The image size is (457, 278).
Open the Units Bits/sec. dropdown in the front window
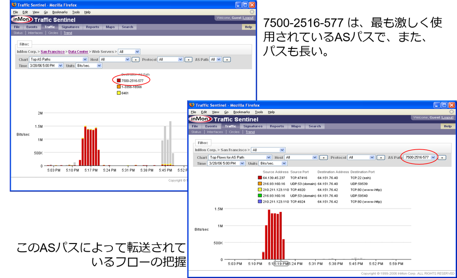(x=272, y=163)
